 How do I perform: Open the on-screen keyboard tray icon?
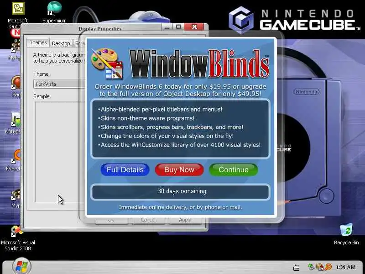coord(296,267)
